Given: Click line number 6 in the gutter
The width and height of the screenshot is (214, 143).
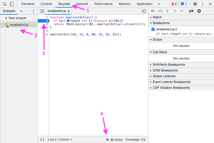Looking at the screenshot, I should [x=47, y=34].
